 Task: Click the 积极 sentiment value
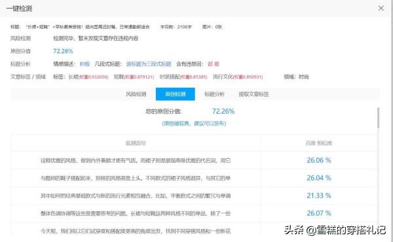pos(84,64)
